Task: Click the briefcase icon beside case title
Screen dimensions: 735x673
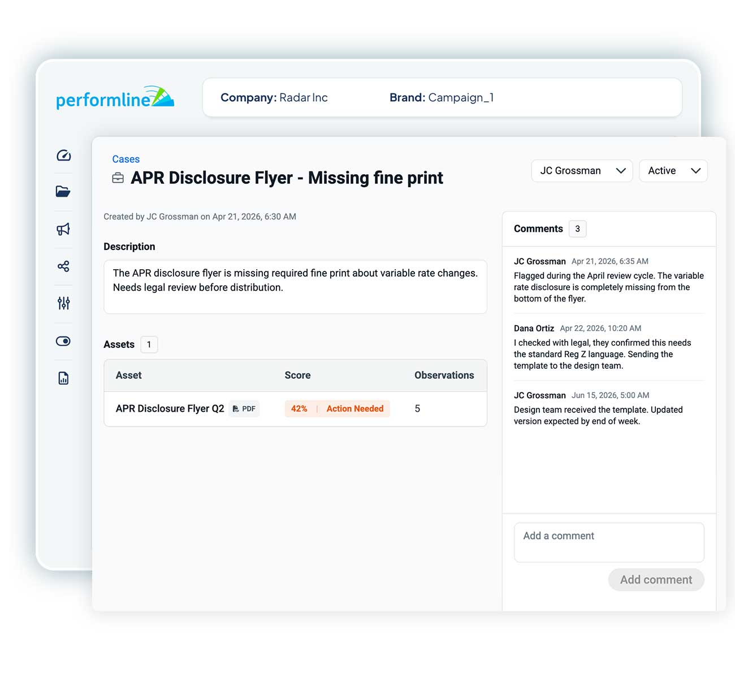Action: tap(118, 178)
